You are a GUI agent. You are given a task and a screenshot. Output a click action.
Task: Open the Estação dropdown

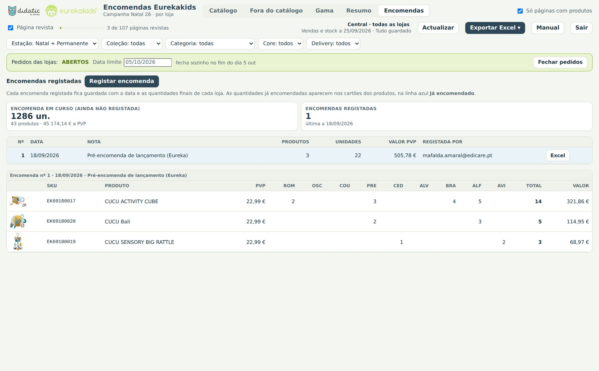pos(52,44)
